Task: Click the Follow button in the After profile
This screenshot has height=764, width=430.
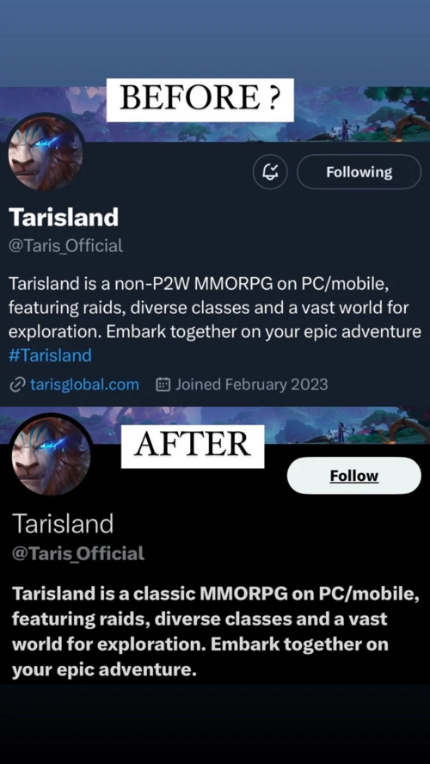Action: click(x=354, y=476)
